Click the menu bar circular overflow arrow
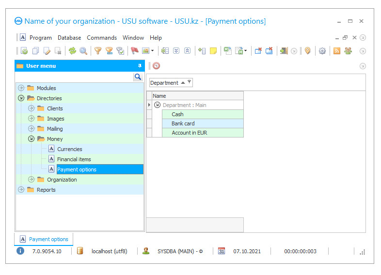Screen dimensions: 381x275 pos(363,38)
